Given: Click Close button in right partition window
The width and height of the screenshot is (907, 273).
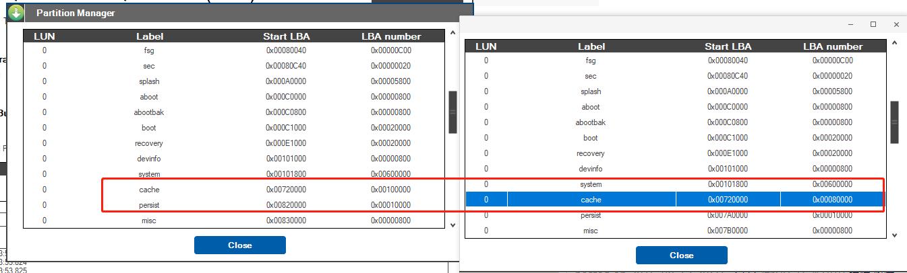Looking at the screenshot, I should (x=681, y=256).
